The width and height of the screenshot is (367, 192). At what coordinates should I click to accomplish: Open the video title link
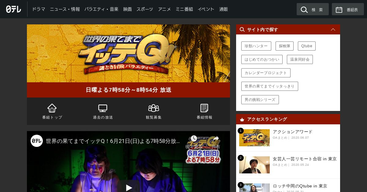click(x=113, y=141)
